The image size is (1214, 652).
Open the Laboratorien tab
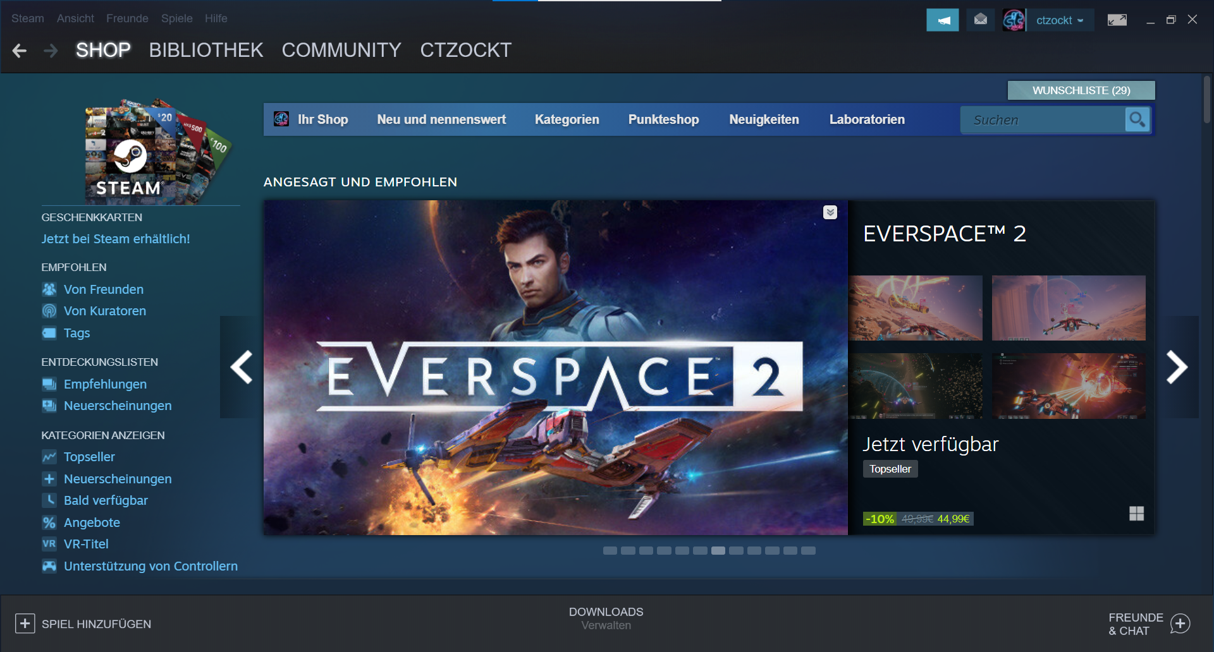pyautogui.click(x=867, y=119)
